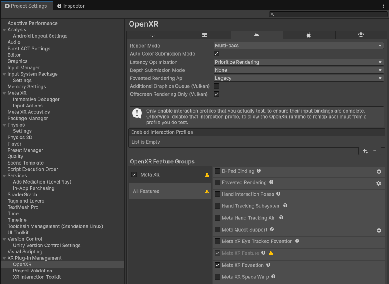This screenshot has height=284, width=389.
Task: Click the settings search field
Action: pyautogui.click(x=328, y=14)
